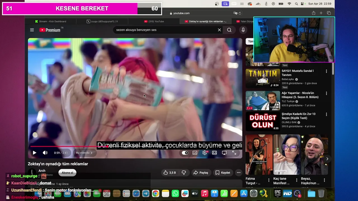
Task: Start voice search with the microphone
Action: coord(243,30)
